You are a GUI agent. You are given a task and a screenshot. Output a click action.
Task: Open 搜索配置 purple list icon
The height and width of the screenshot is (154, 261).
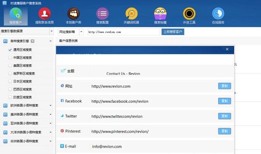pos(102,14)
